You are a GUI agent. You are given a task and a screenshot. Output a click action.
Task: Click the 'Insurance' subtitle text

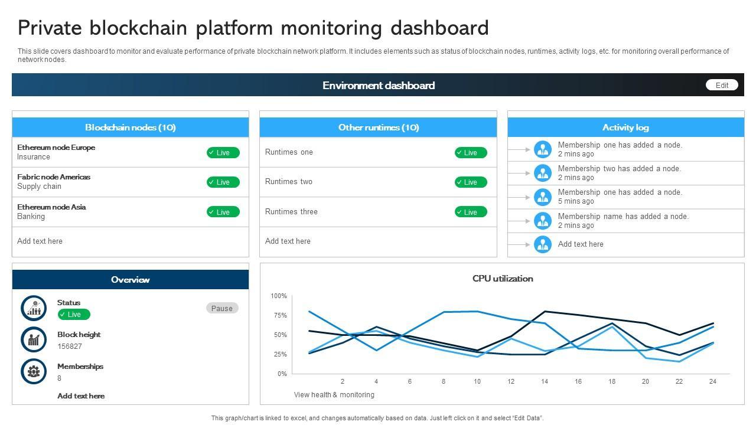[x=34, y=157]
